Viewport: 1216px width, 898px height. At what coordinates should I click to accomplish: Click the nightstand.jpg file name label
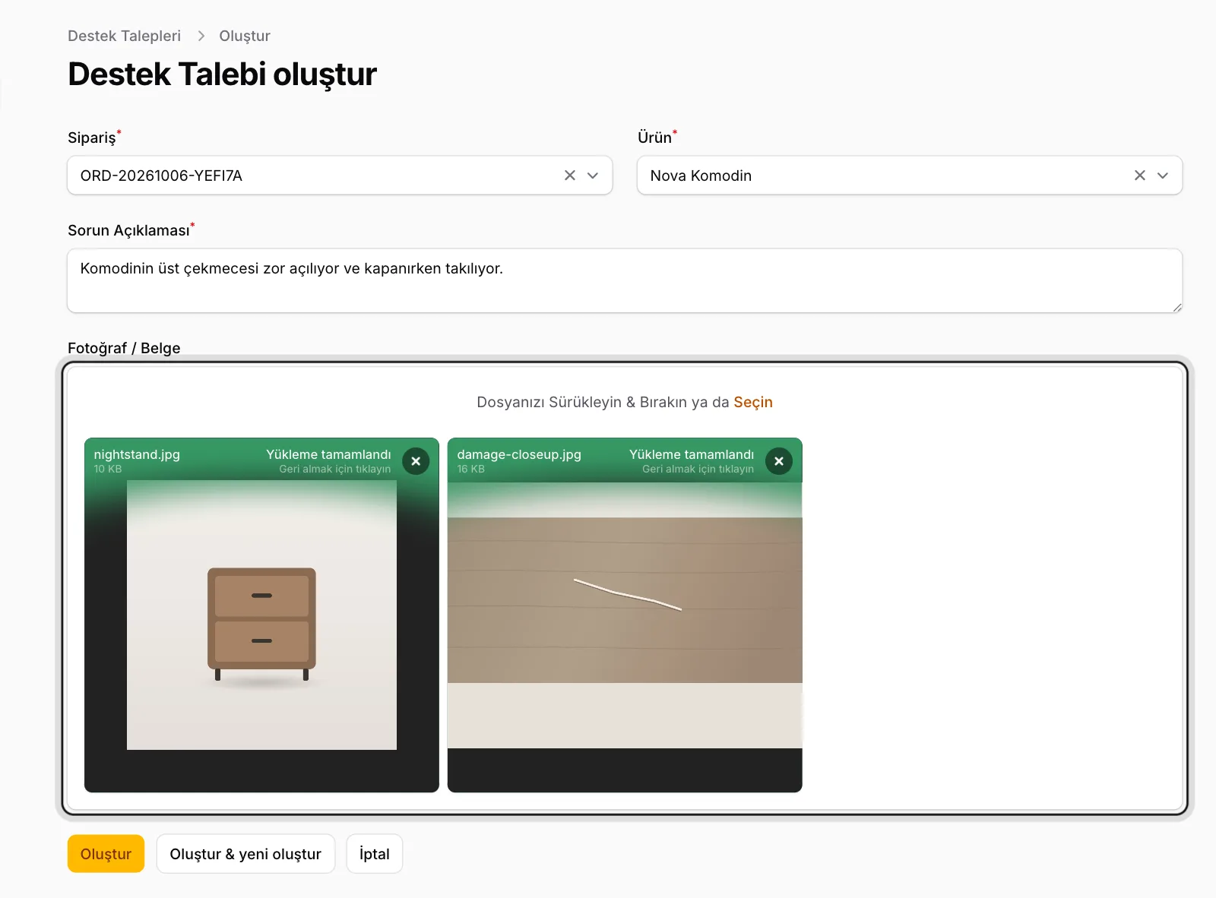coord(137,454)
